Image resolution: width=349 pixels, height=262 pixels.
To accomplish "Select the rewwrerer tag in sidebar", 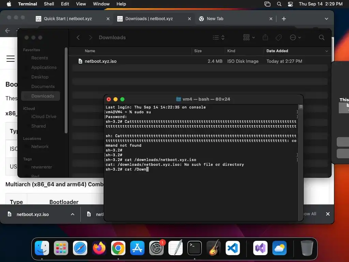I will pos(42,167).
